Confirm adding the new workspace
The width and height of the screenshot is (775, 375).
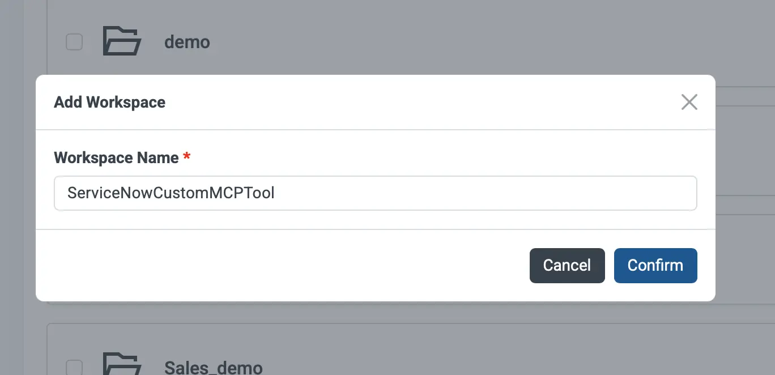[655, 265]
